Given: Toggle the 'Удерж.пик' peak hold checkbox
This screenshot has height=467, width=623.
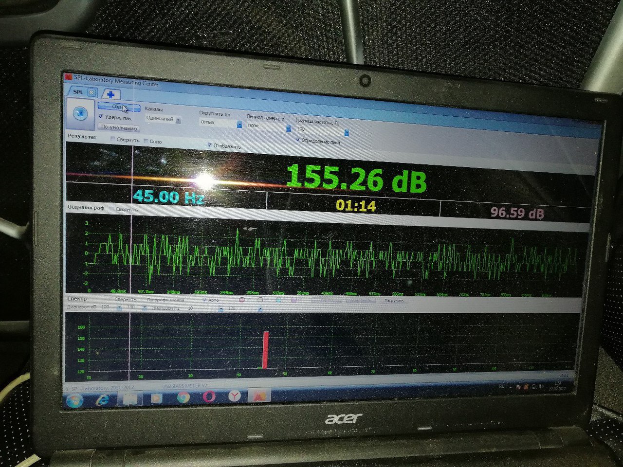Looking at the screenshot, I should click(101, 117).
